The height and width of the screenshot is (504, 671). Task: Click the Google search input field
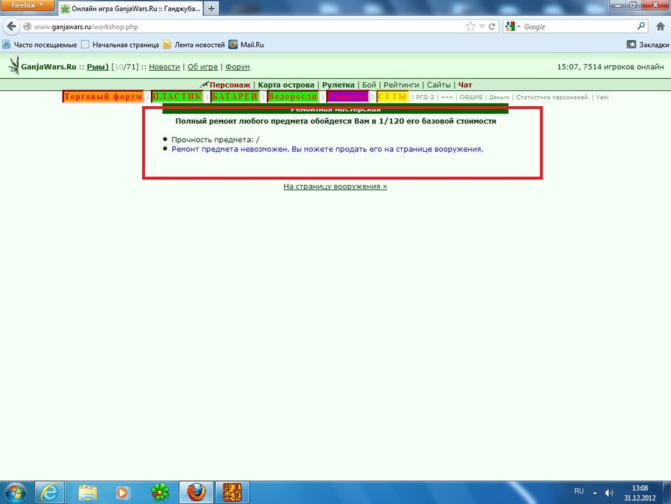coord(578,27)
